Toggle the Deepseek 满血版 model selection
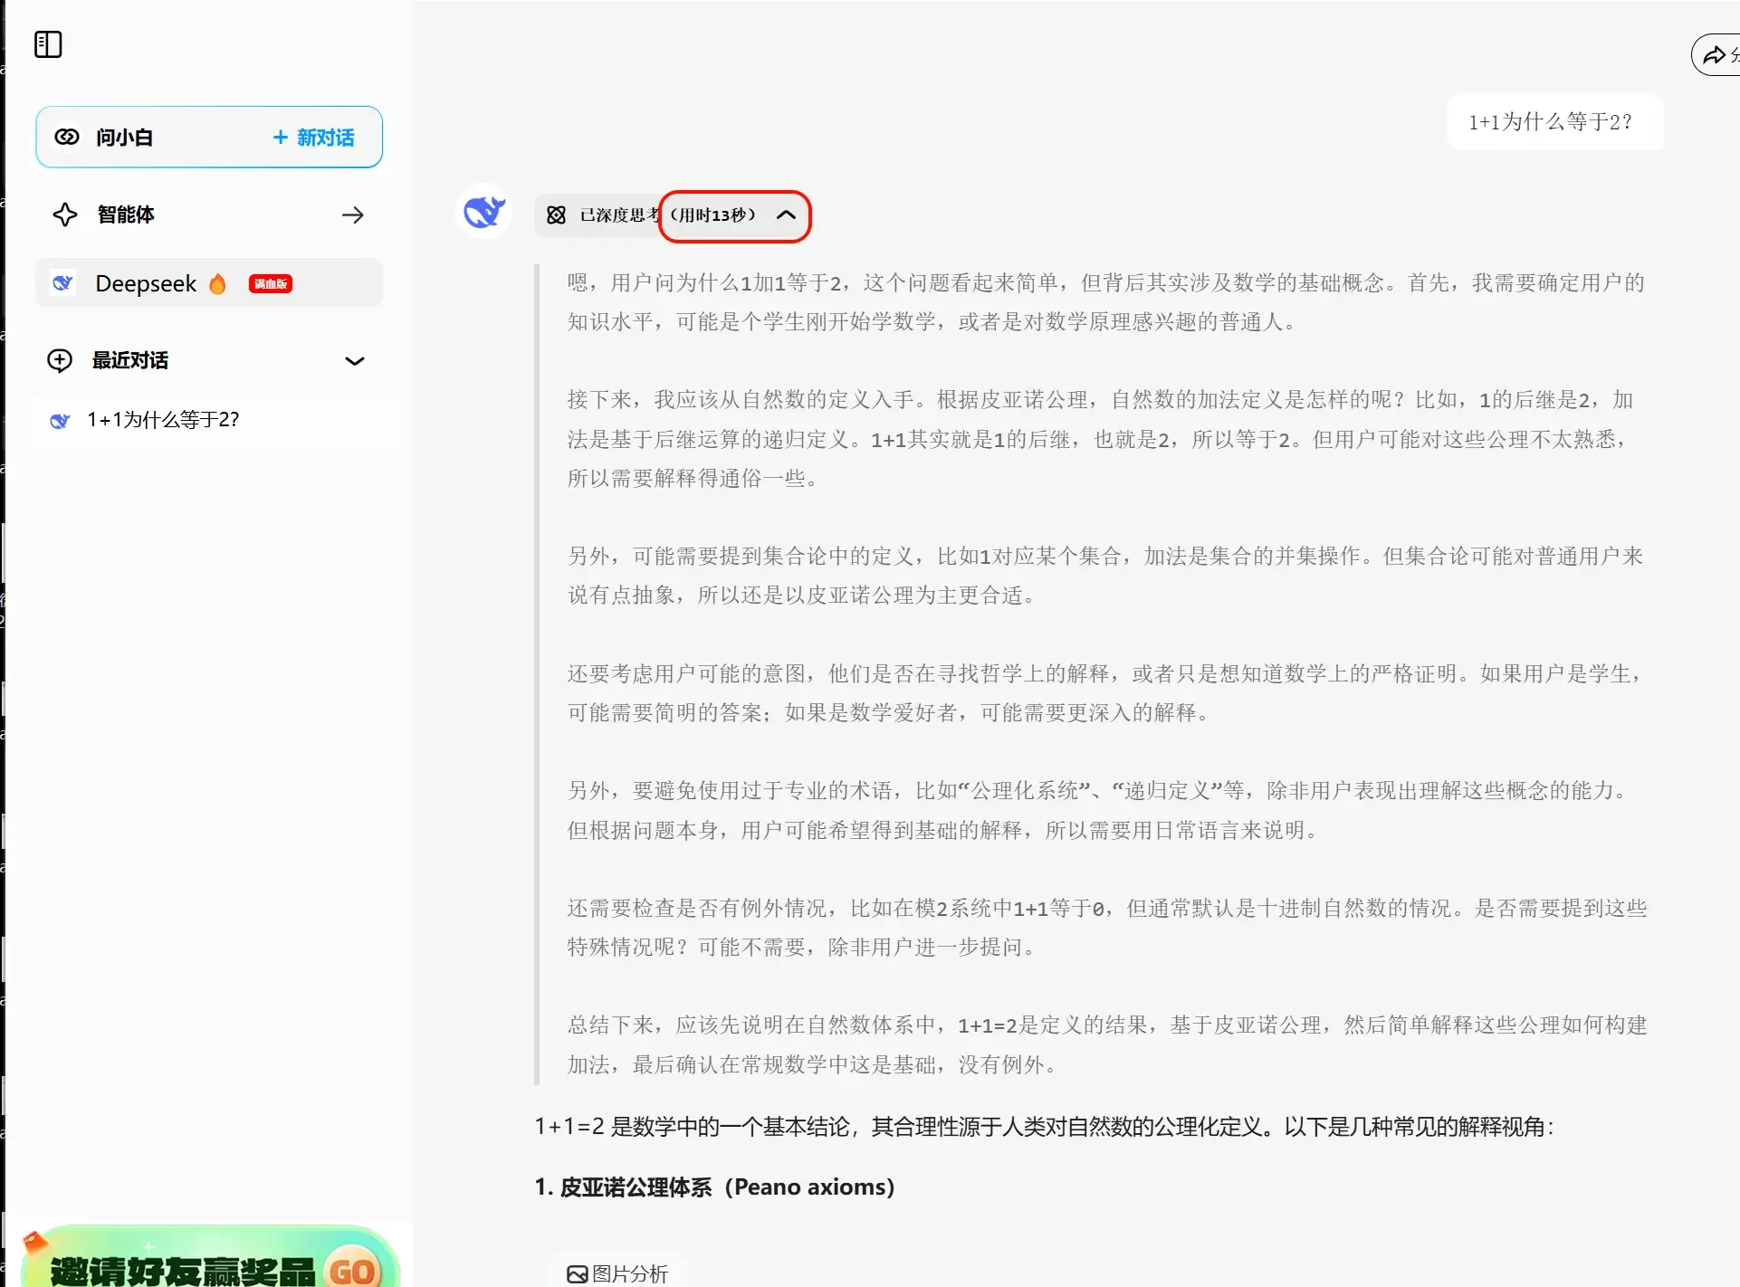Screen dimensions: 1740x1287 pyautogui.click(x=208, y=282)
